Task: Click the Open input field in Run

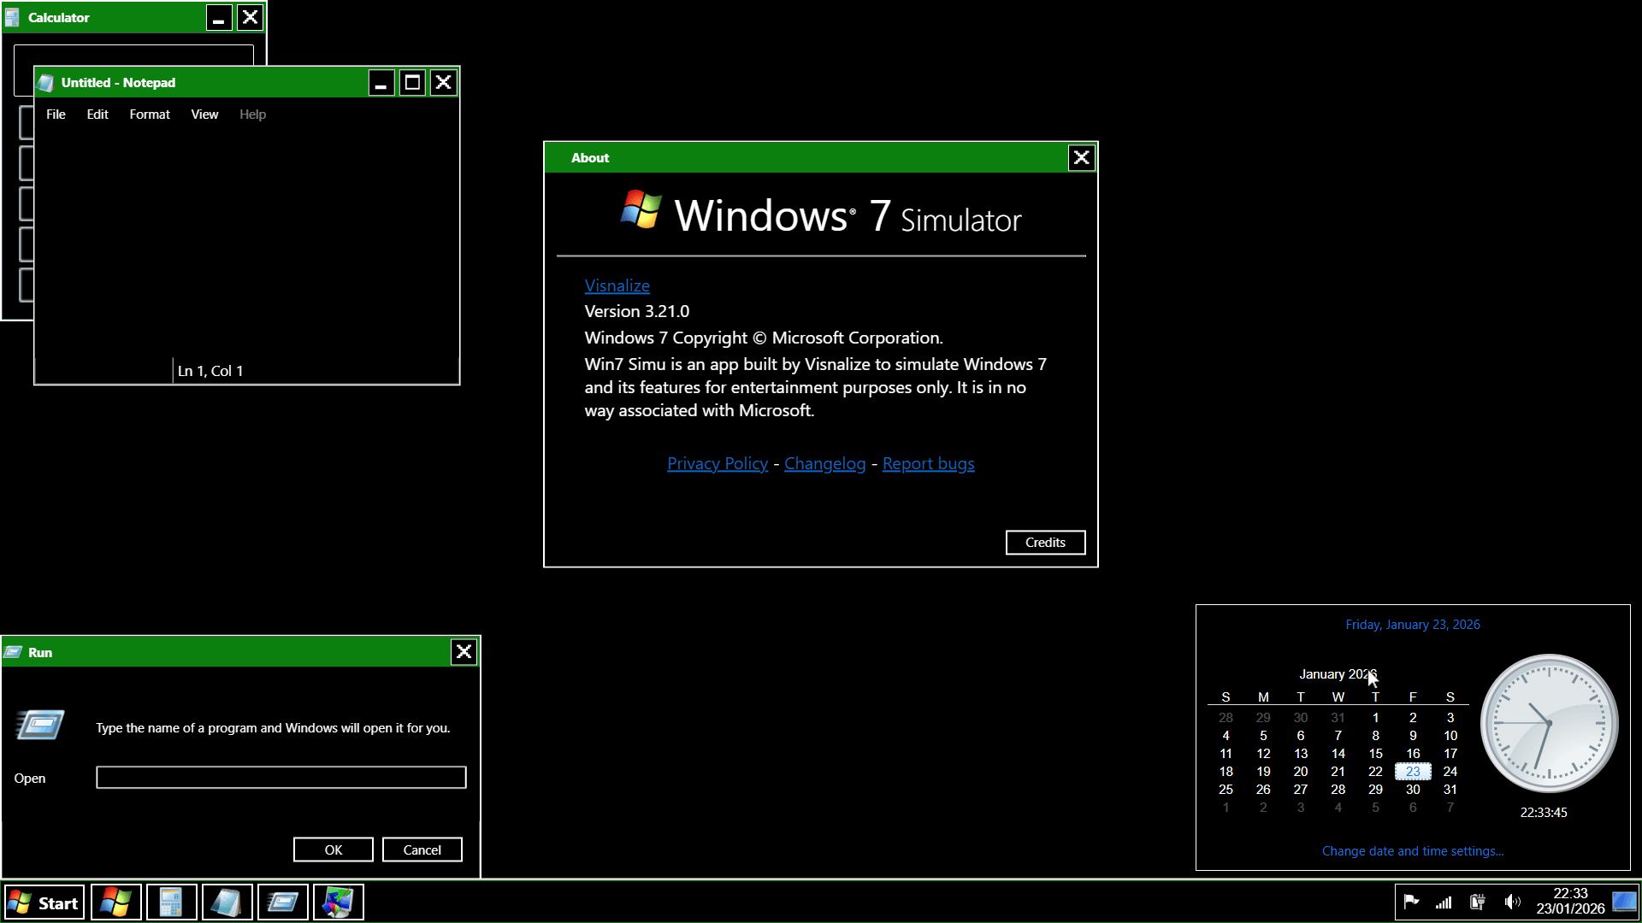Action: click(x=281, y=778)
